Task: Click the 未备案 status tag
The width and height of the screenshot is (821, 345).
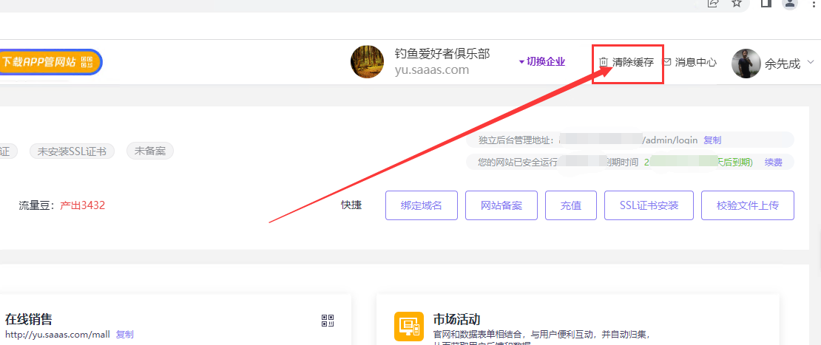Action: point(149,151)
